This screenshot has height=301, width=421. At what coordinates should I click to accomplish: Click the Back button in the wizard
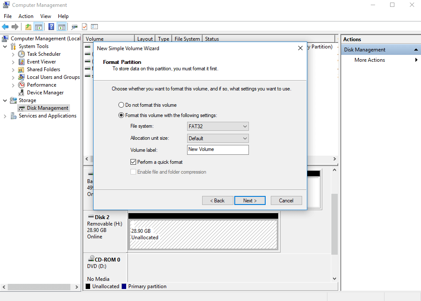tap(218, 200)
